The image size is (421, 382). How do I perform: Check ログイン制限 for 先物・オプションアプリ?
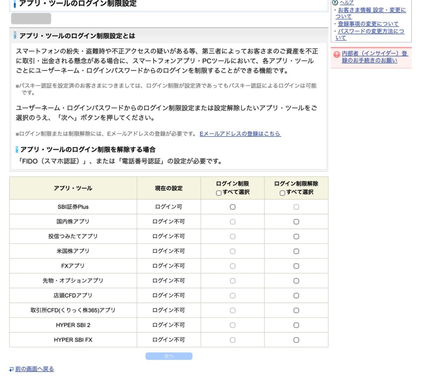pos(233,281)
